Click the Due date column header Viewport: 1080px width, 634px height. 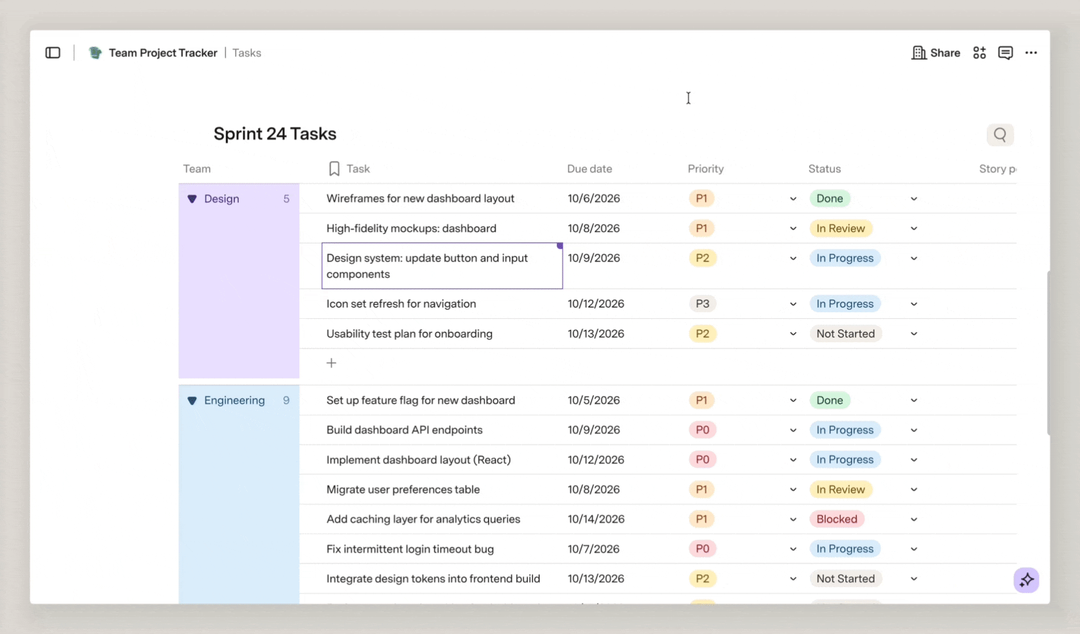589,169
